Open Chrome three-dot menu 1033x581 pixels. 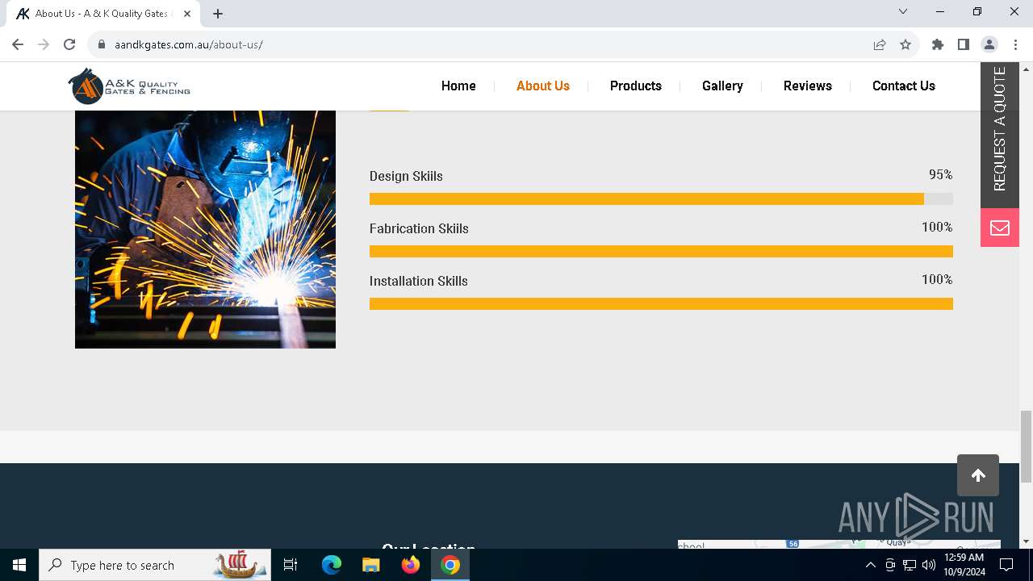point(1015,44)
